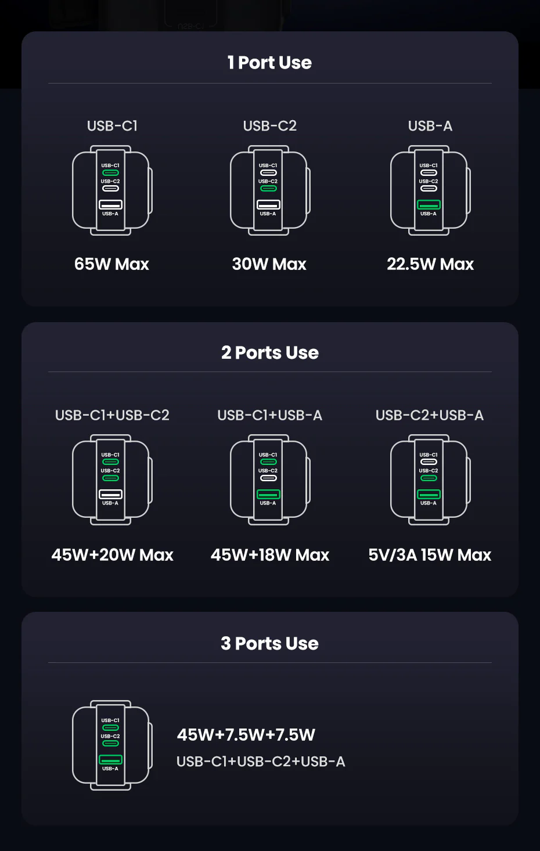
Task: Click the "45W+7.5W+7.5W" power text
Action: (x=246, y=735)
